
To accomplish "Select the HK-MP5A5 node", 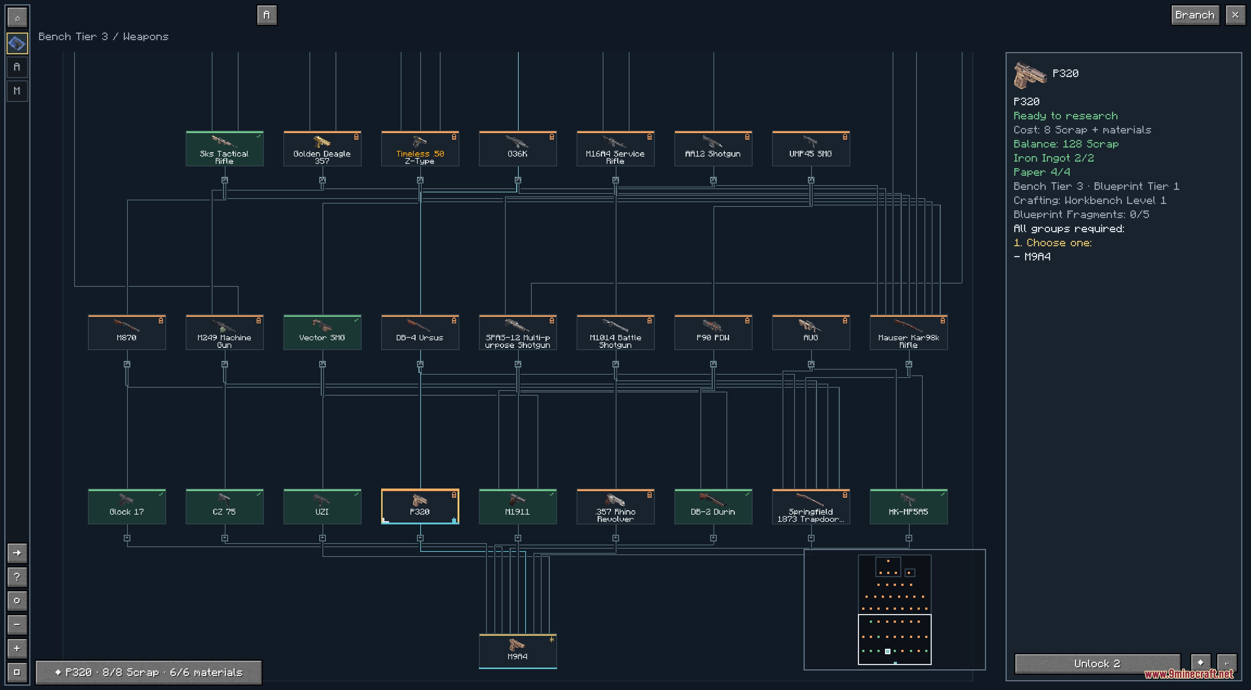I will tap(909, 506).
